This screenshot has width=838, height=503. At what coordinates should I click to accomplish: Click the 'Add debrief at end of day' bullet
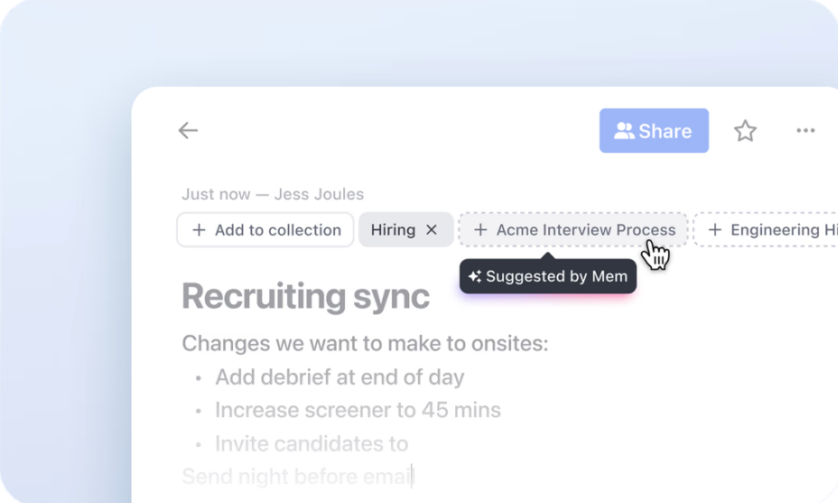click(340, 377)
